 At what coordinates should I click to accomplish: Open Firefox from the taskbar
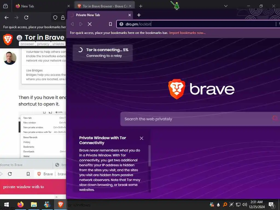click(x=20, y=205)
